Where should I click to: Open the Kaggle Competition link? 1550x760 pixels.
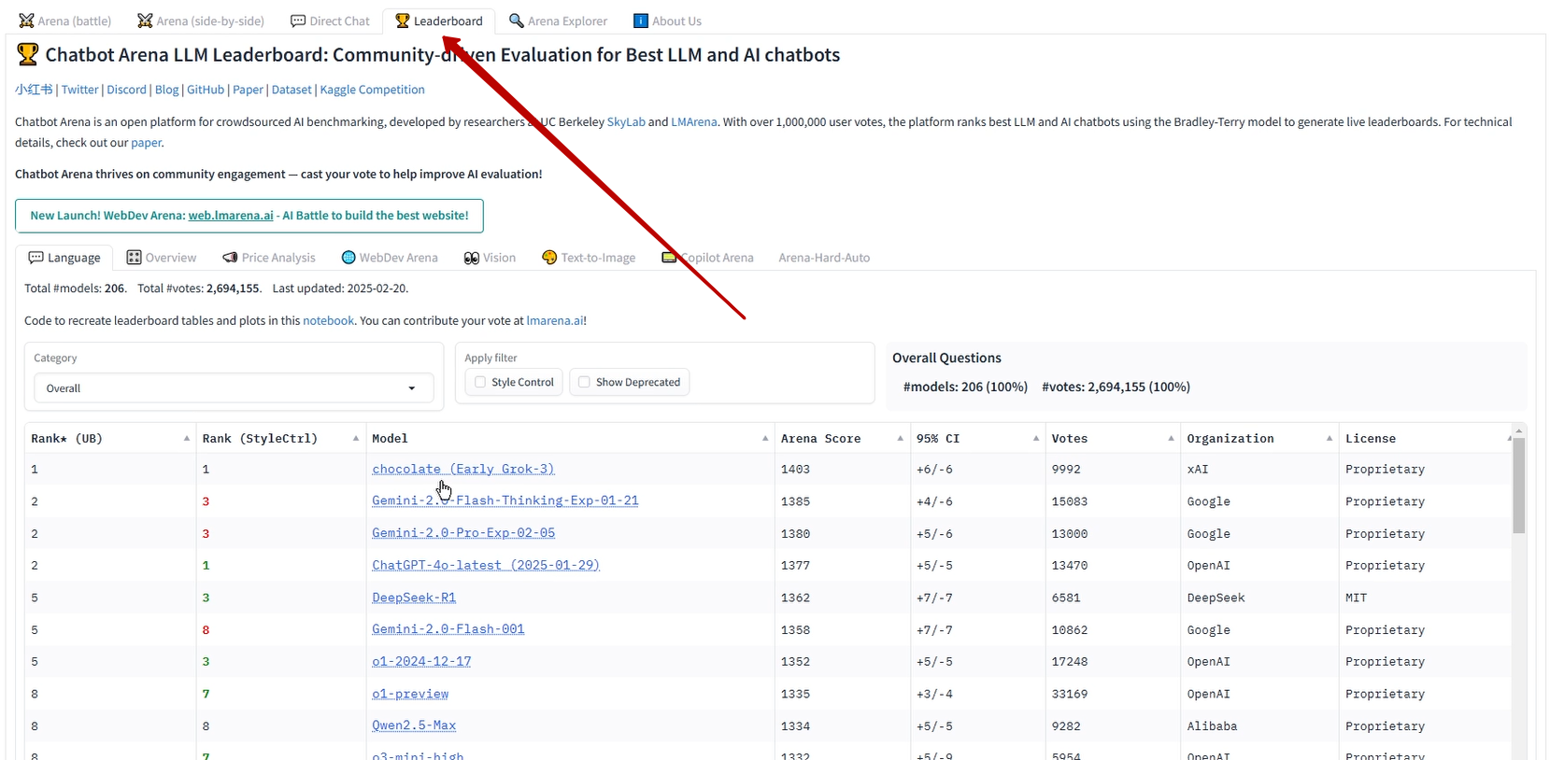pos(372,90)
